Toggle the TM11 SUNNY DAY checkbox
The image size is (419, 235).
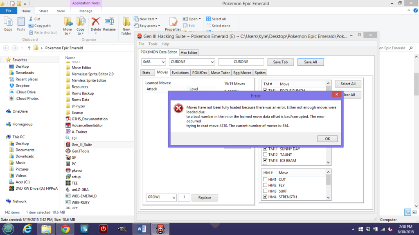265,149
